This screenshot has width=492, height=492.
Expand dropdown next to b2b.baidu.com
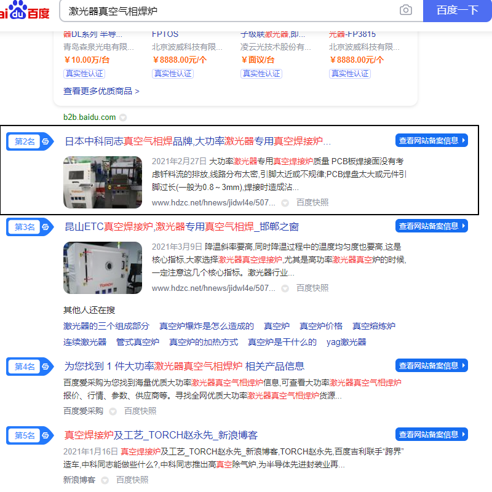click(123, 117)
